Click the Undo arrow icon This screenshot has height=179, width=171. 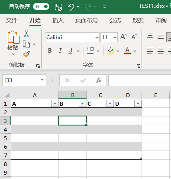tap(71, 7)
